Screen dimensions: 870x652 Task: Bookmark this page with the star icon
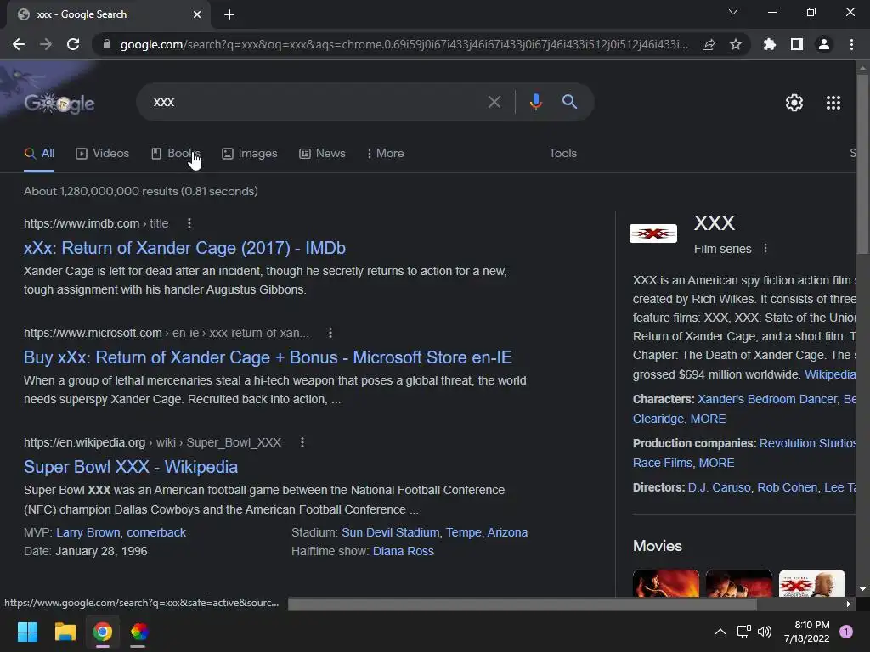(x=736, y=44)
